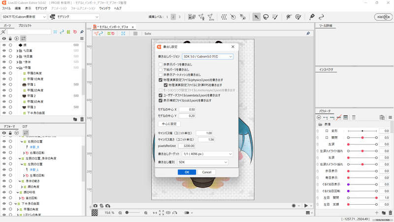The width and height of the screenshot is (394, 222).
Task: Check 非表示アートメッシュを書き出し checkbox
Action: tap(161, 75)
